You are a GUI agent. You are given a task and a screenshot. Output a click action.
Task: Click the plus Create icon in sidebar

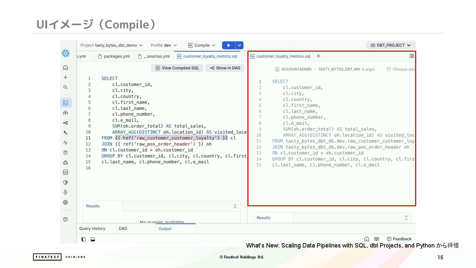click(x=65, y=77)
